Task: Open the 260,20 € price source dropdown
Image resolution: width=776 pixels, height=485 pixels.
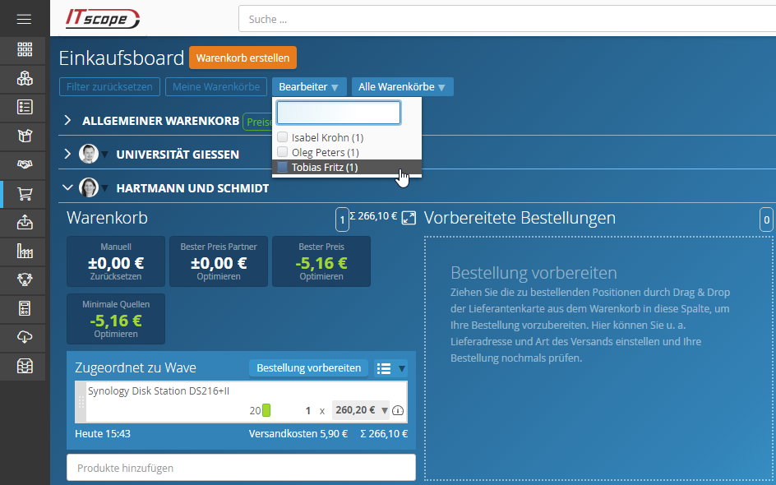Action: [x=385, y=410]
